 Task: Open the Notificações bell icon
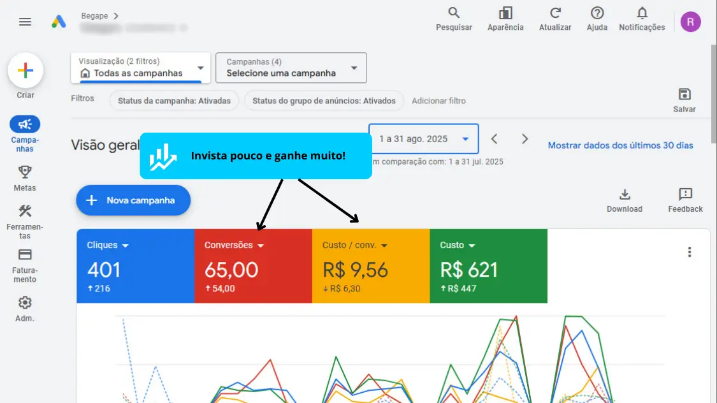click(642, 13)
